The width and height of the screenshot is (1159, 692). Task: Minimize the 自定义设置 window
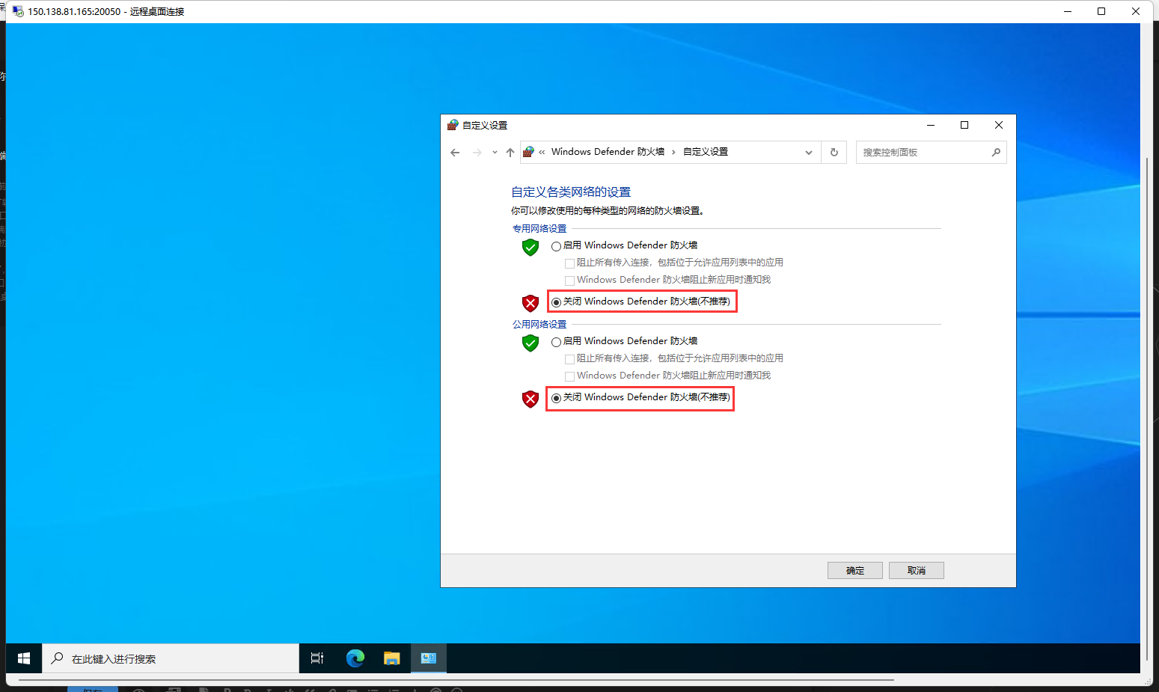click(931, 125)
